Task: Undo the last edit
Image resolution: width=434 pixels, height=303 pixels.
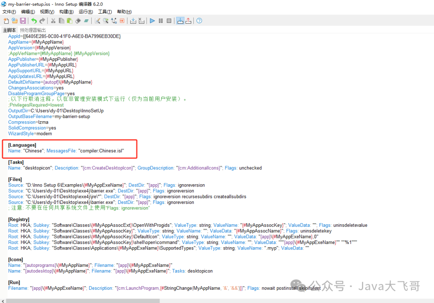Action: pos(34,21)
